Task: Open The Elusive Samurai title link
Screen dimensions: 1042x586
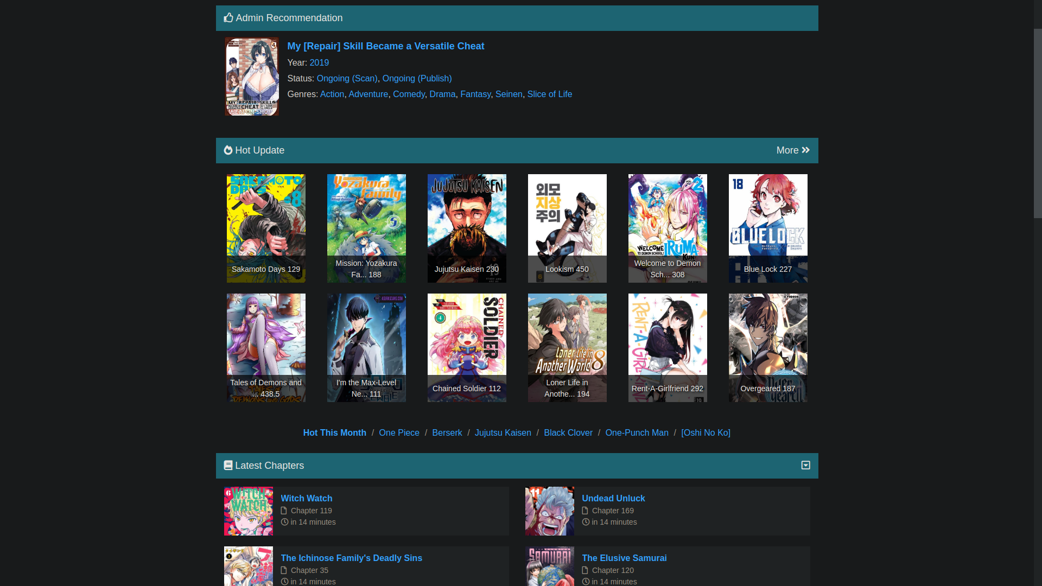Action: 624,558
